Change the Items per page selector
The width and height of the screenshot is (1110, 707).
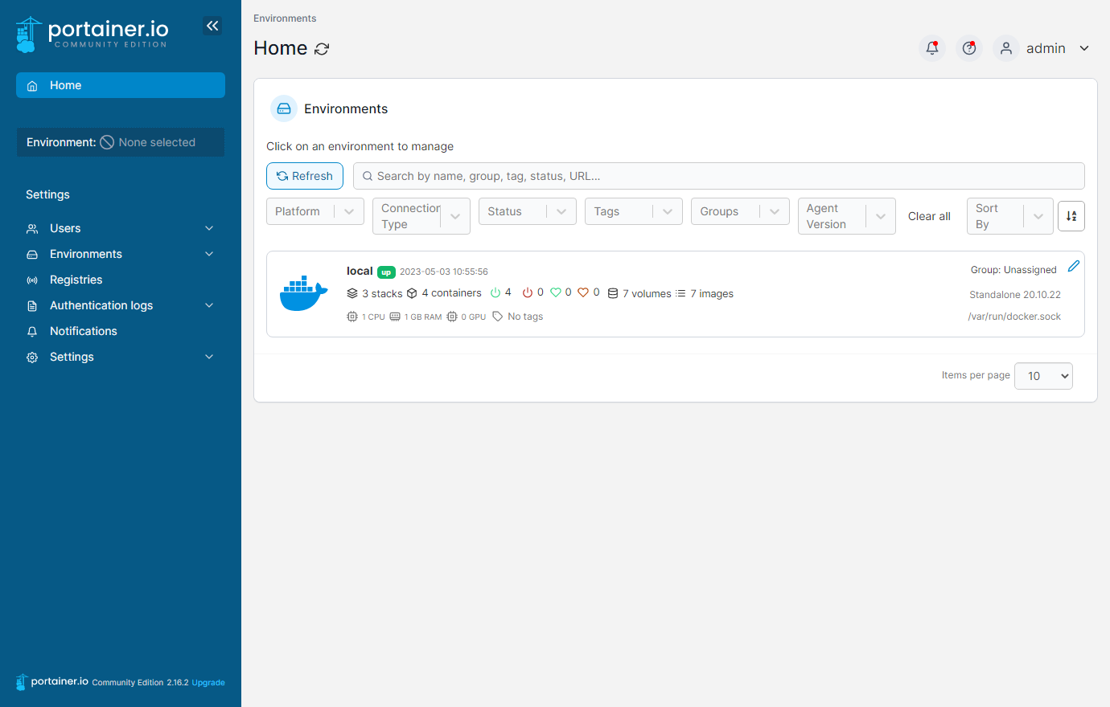pyautogui.click(x=1043, y=375)
